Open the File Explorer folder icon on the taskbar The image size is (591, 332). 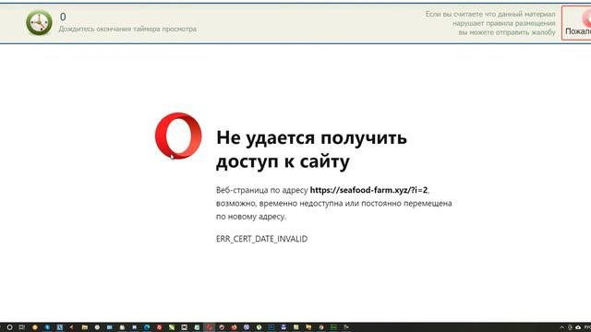pos(84,327)
